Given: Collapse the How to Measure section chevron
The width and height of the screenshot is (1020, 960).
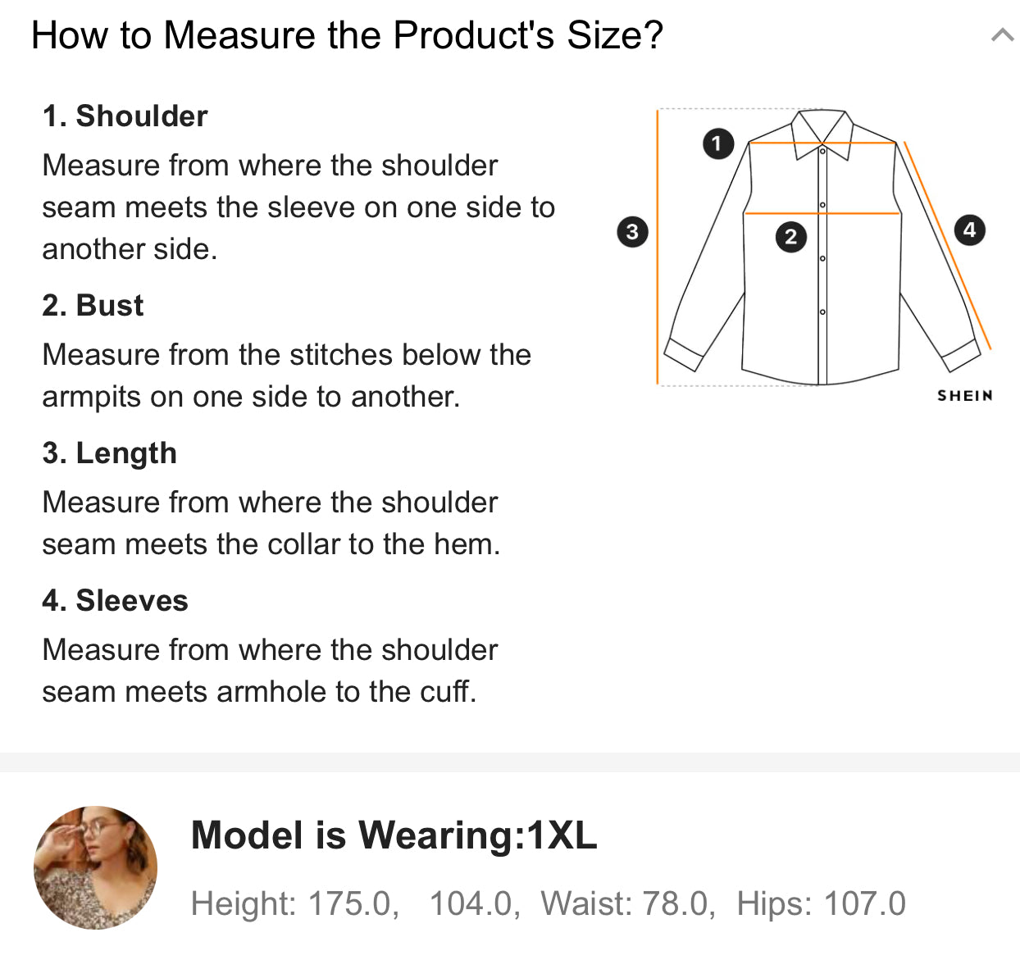Looking at the screenshot, I should point(1002,35).
